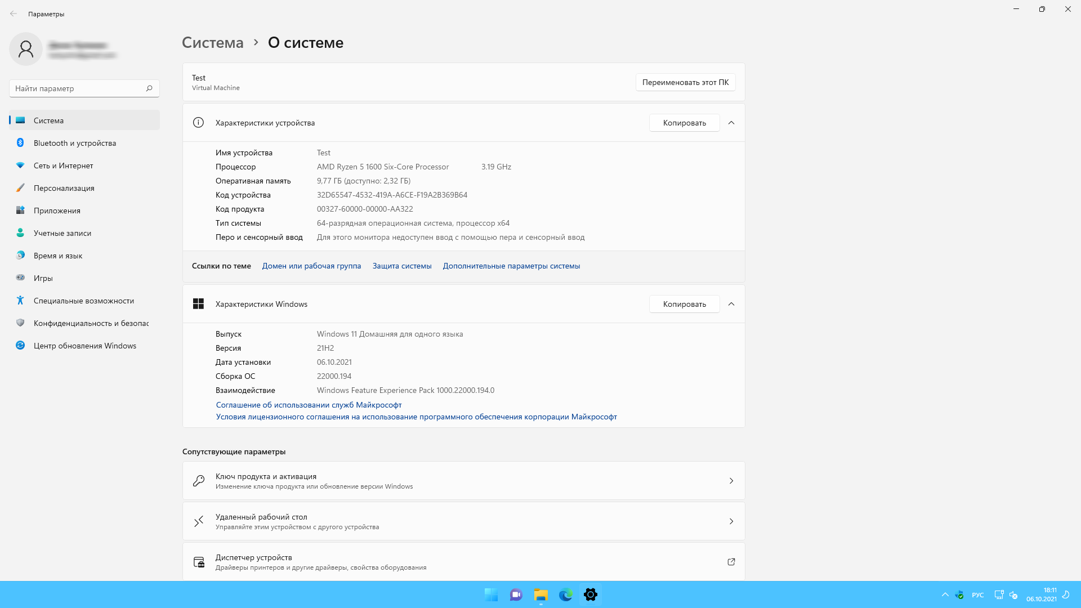Image resolution: width=1081 pixels, height=608 pixels.
Task: Open external link icon for Диспетчер устройств
Action: [731, 562]
